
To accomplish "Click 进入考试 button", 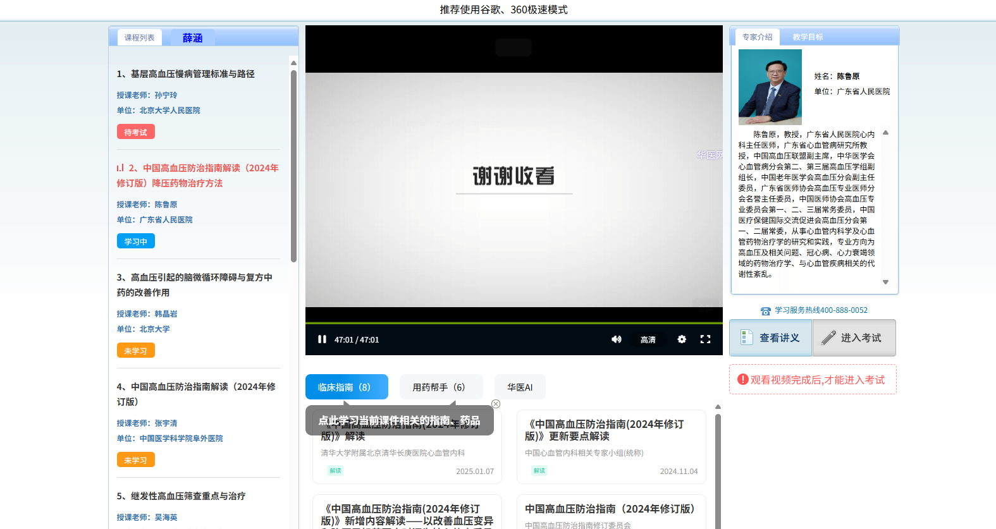I will coord(854,338).
